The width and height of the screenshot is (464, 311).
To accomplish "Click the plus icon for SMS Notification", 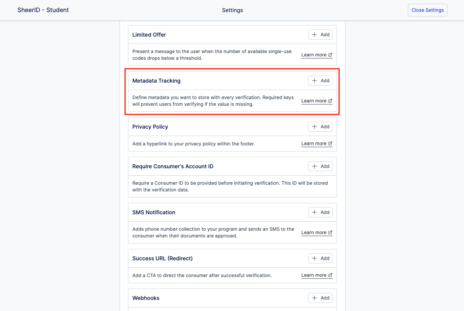I will pos(314,212).
